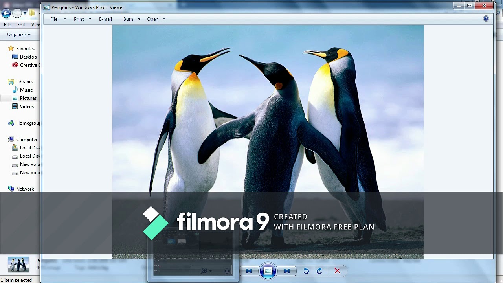Viewport: 503px width, 283px height.
Task: Select the first Local Disk entry
Action: coord(30,148)
